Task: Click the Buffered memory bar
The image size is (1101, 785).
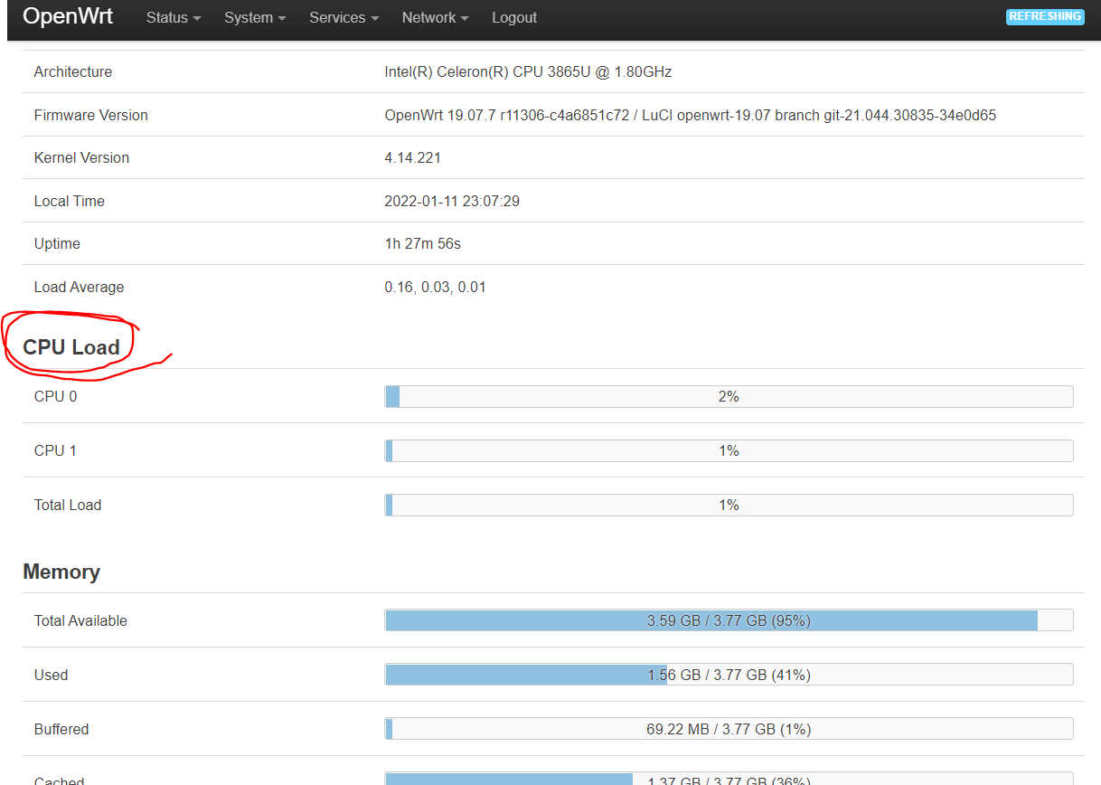Action: click(729, 729)
